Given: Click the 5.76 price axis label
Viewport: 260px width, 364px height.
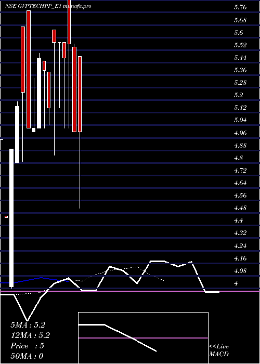Looking at the screenshot, I should coord(240,7).
